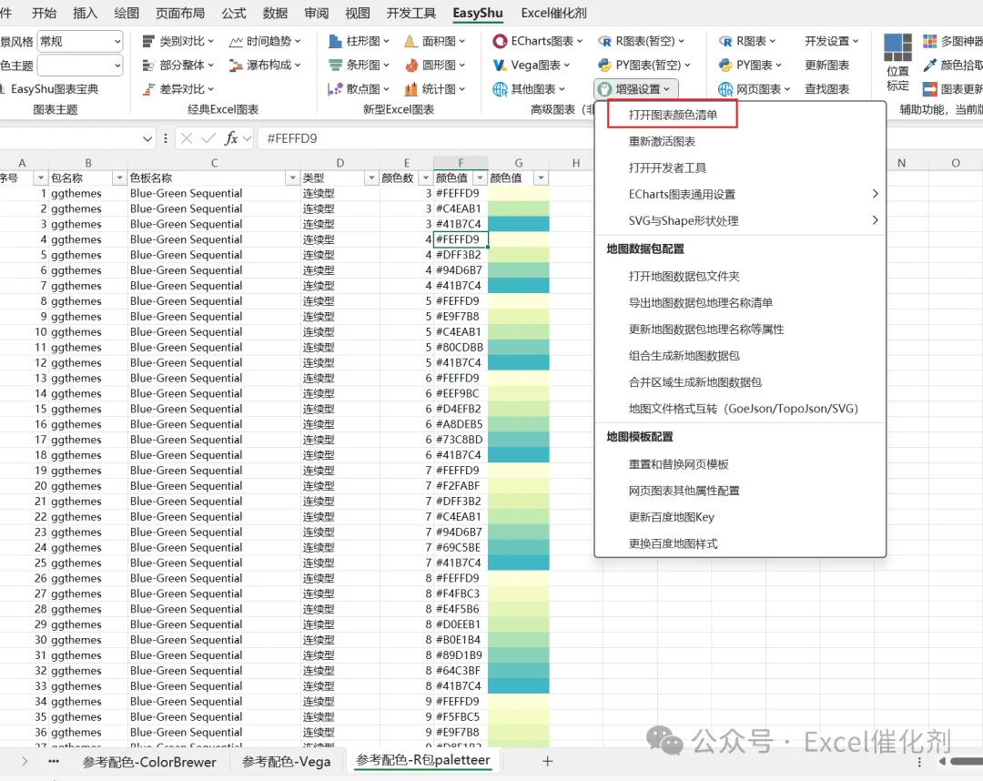Open the 类别对比 chart menu
The height and width of the screenshot is (781, 983).
[x=178, y=41]
